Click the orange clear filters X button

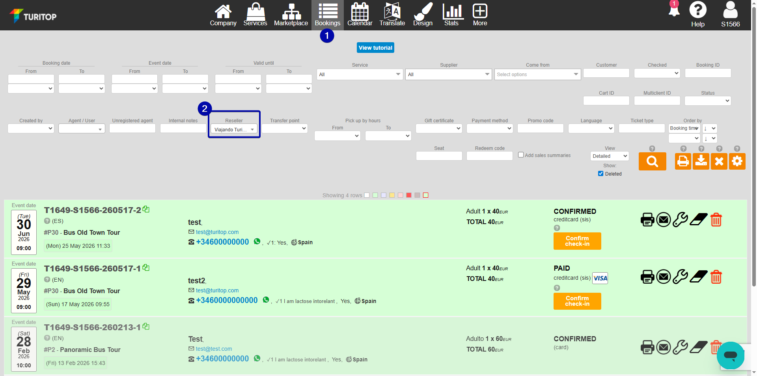[x=719, y=161]
